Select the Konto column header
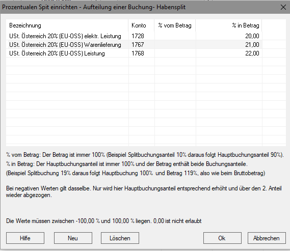Image resolution: width=290 pixels, height=251 pixels. pos(142,25)
